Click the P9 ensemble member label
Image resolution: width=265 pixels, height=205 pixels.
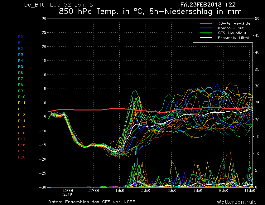point(21,91)
